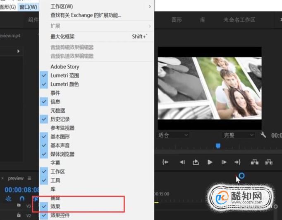Image resolution: width=282 pixels, height=220 pixels.
Task: Open the 窗口(W) menu in menu bar
Action: [28, 7]
